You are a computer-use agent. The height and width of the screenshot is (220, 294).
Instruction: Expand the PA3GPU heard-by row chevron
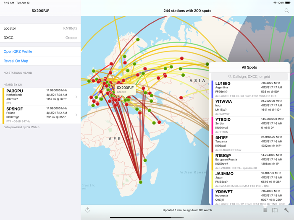[x=76, y=97]
